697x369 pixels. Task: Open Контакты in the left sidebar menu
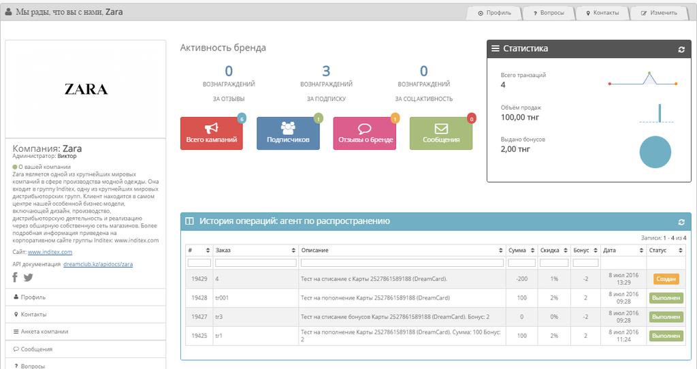pos(85,315)
